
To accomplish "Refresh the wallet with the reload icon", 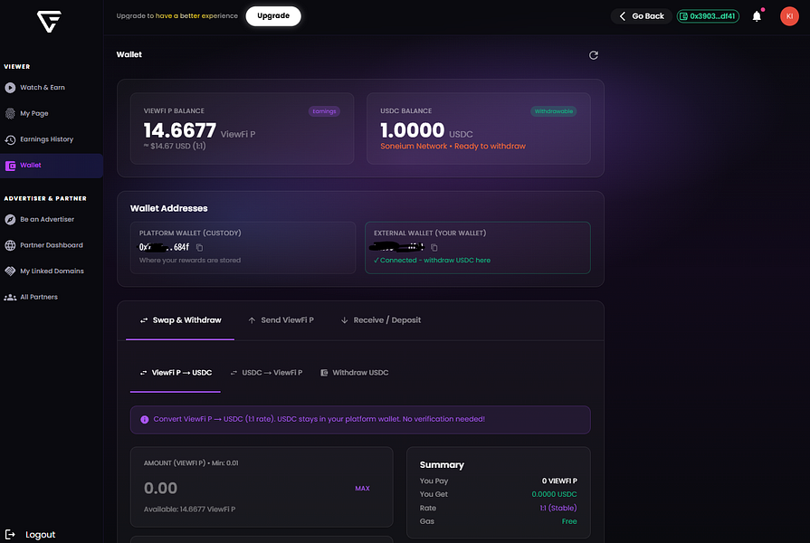I will click(x=594, y=55).
